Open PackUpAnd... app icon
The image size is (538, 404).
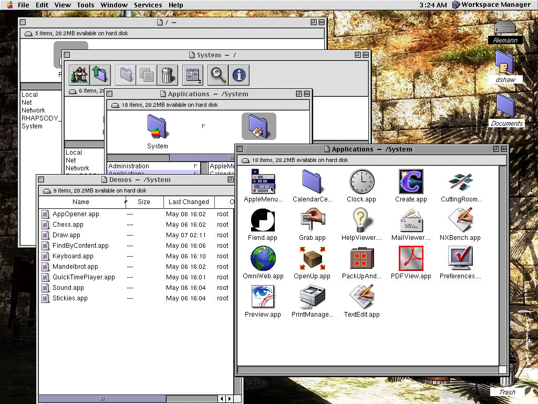[x=361, y=258]
